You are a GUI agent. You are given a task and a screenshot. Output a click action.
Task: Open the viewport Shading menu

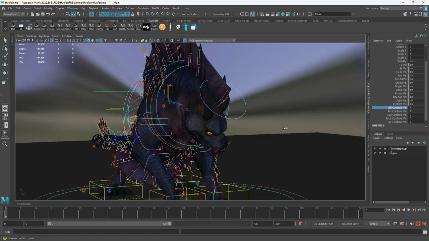(31, 36)
